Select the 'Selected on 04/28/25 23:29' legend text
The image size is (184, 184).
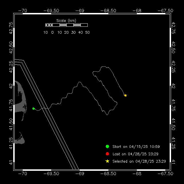click(x=139, y=161)
